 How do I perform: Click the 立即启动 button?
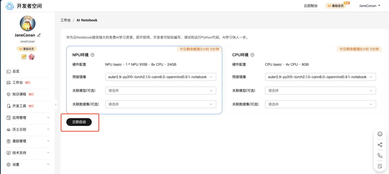point(79,122)
